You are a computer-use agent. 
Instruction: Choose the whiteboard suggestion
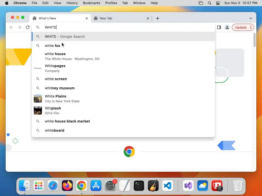tap(123, 130)
